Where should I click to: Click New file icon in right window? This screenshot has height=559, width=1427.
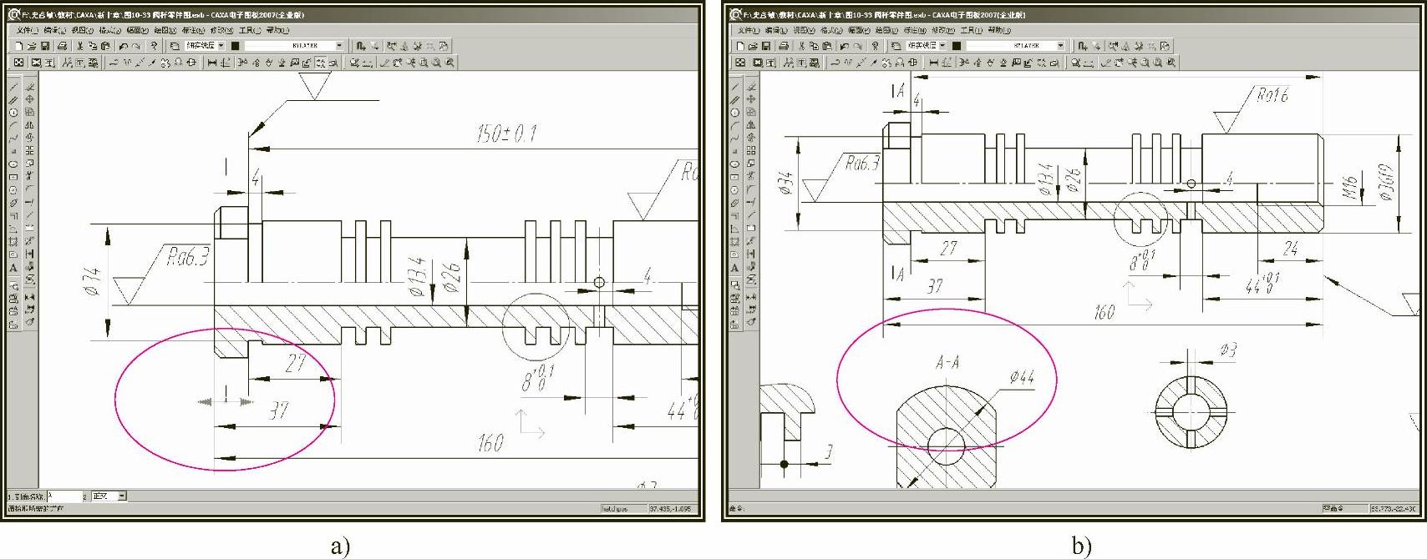click(x=740, y=46)
